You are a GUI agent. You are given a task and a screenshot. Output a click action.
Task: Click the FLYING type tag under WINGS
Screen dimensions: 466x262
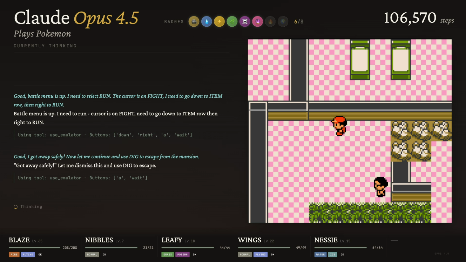[260, 255]
